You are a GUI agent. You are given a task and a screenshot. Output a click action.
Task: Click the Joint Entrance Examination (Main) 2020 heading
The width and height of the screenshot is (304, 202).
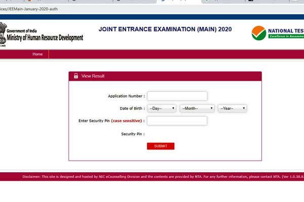164,29
